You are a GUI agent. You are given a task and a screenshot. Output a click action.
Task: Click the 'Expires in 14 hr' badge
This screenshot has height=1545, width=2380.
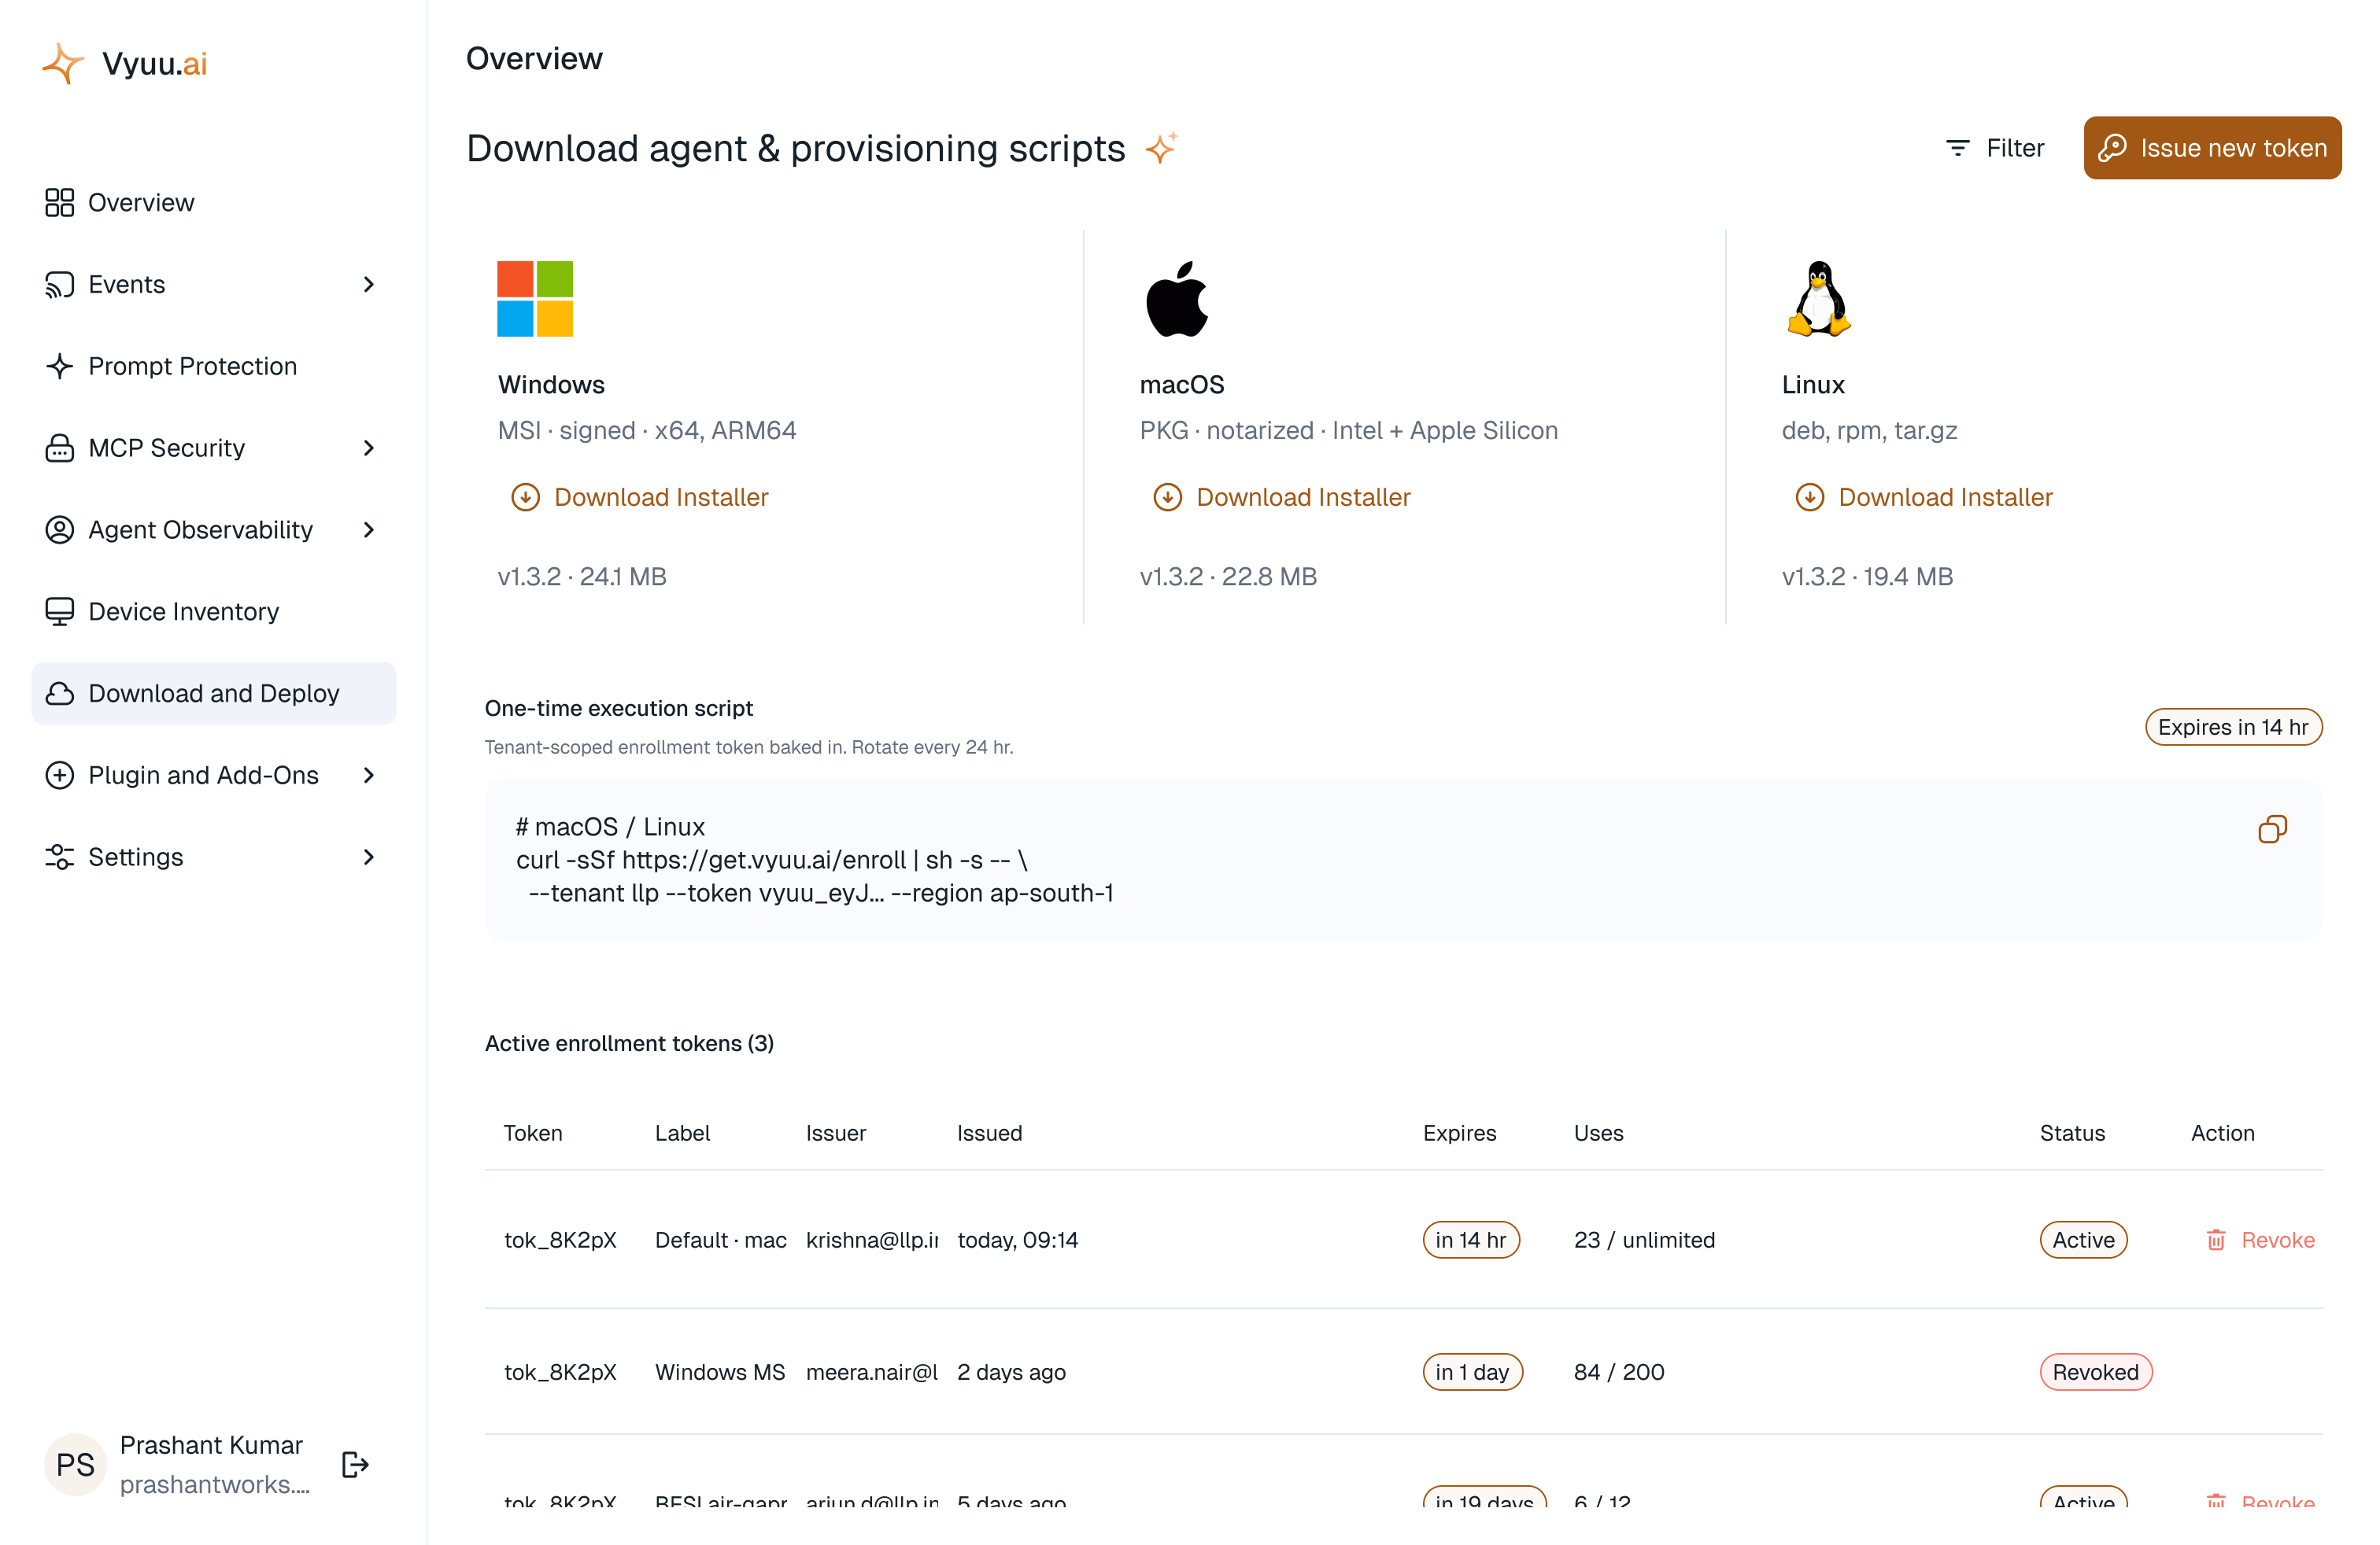pyautogui.click(x=2233, y=728)
